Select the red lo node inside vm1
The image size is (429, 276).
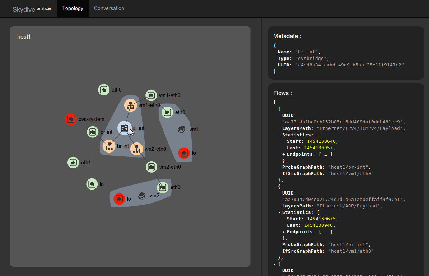pos(184,153)
